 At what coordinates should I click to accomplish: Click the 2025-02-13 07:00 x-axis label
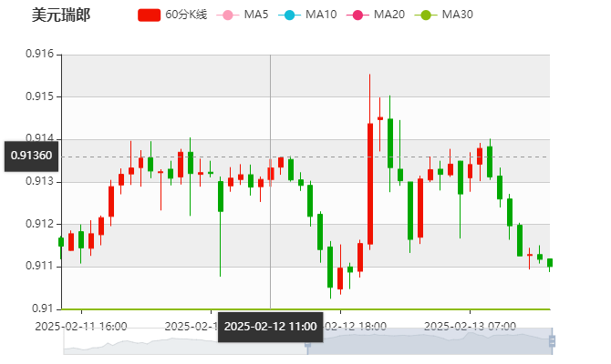[x=471, y=326]
